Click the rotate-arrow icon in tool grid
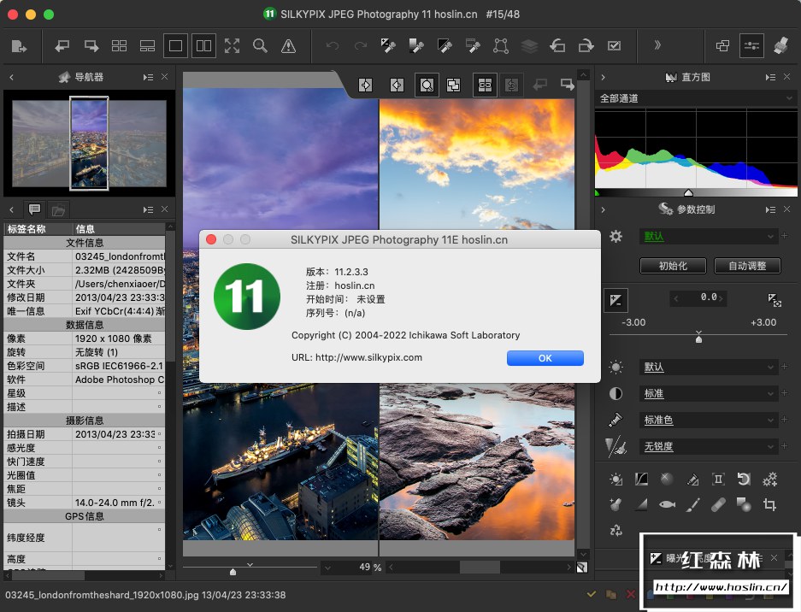 [744, 480]
